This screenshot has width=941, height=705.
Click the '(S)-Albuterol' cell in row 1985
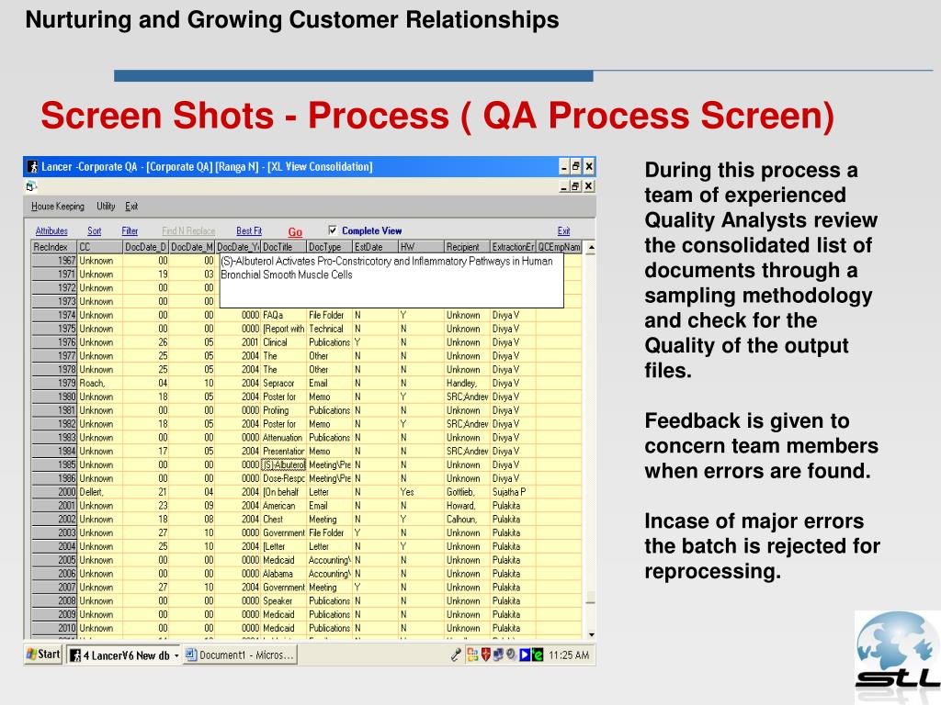(x=283, y=464)
